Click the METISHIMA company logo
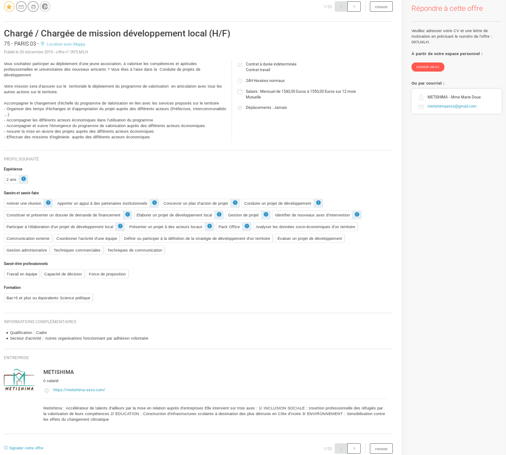The image size is (506, 455). [19, 380]
